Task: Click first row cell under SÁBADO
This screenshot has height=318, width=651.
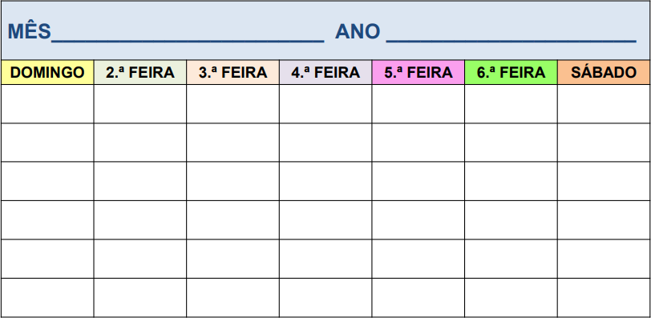Action: 604,104
